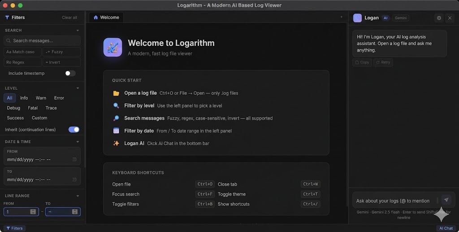Click the funnel icon in Filters header

(7, 18)
